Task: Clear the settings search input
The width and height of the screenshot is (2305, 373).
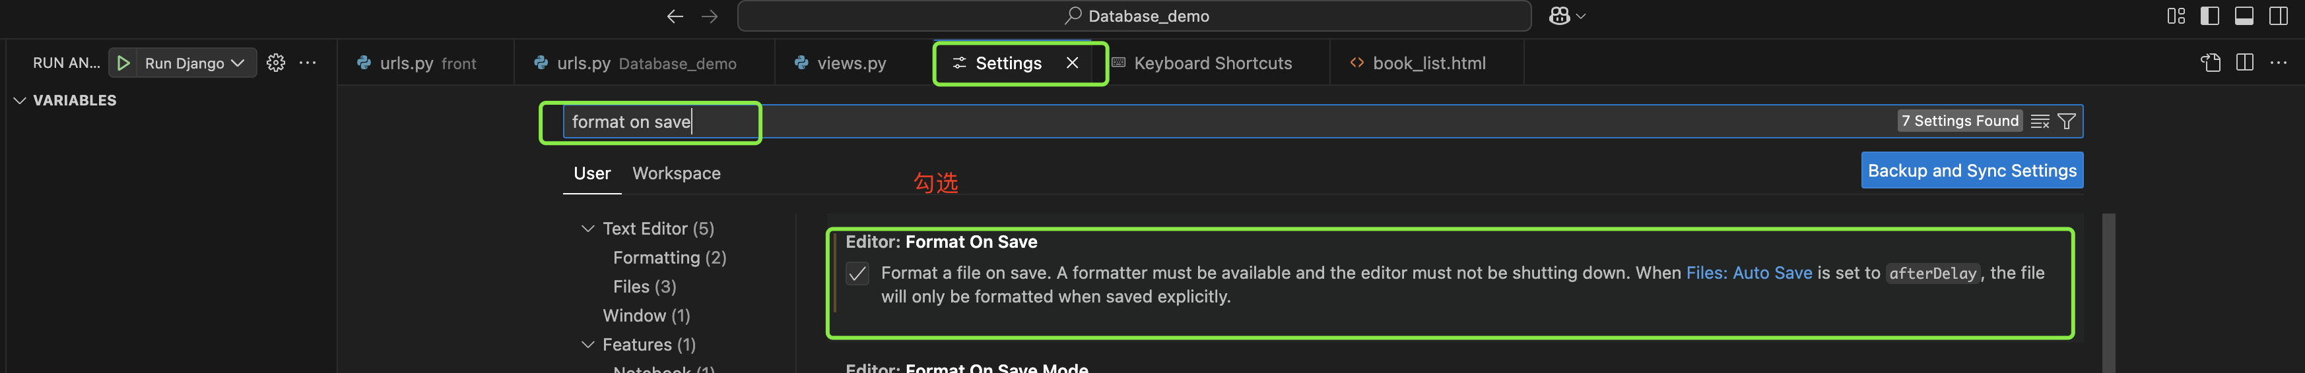Action: click(x=2040, y=121)
